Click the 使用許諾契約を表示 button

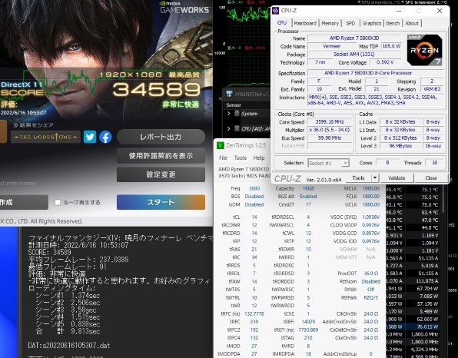[161, 156]
